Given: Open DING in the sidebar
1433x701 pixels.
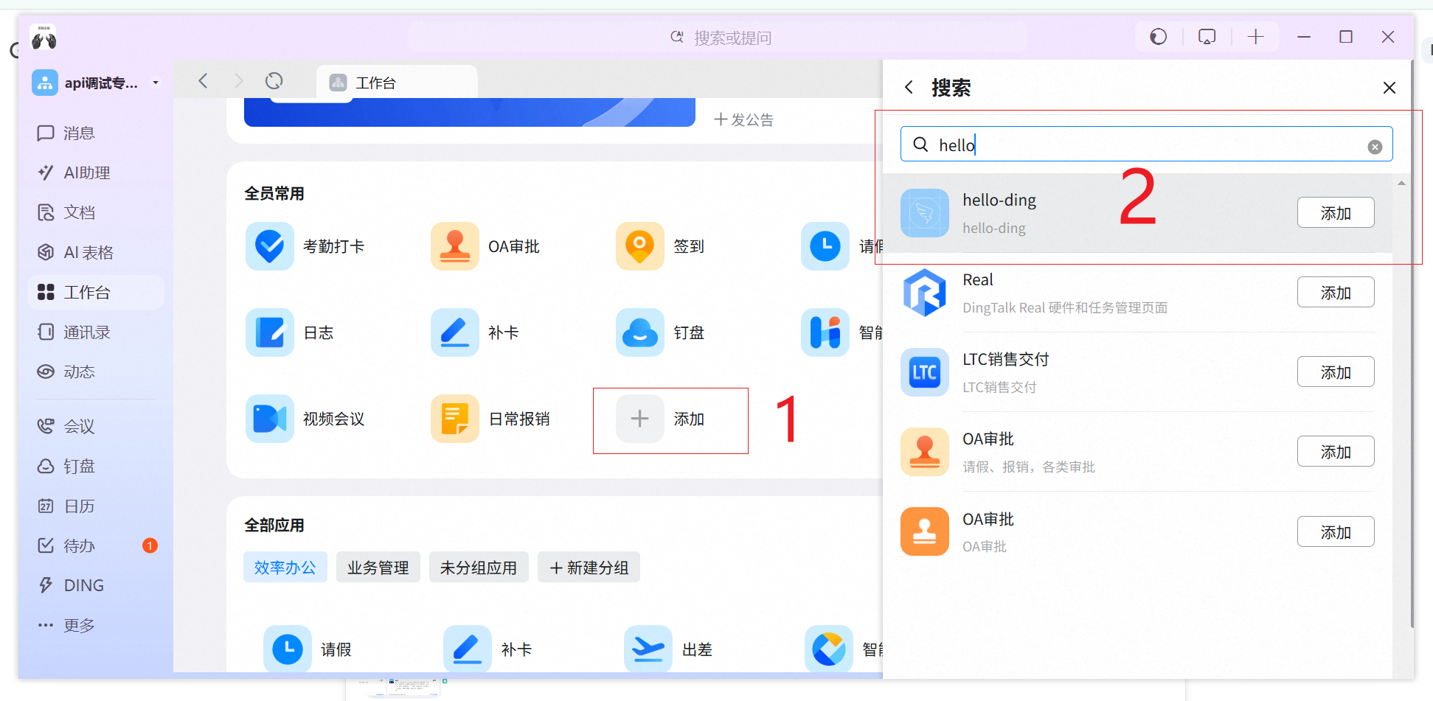Looking at the screenshot, I should tap(96, 585).
